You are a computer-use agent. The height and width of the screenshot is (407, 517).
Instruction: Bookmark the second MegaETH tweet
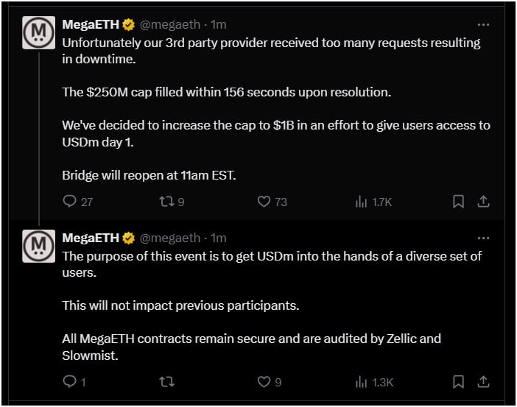point(458,382)
